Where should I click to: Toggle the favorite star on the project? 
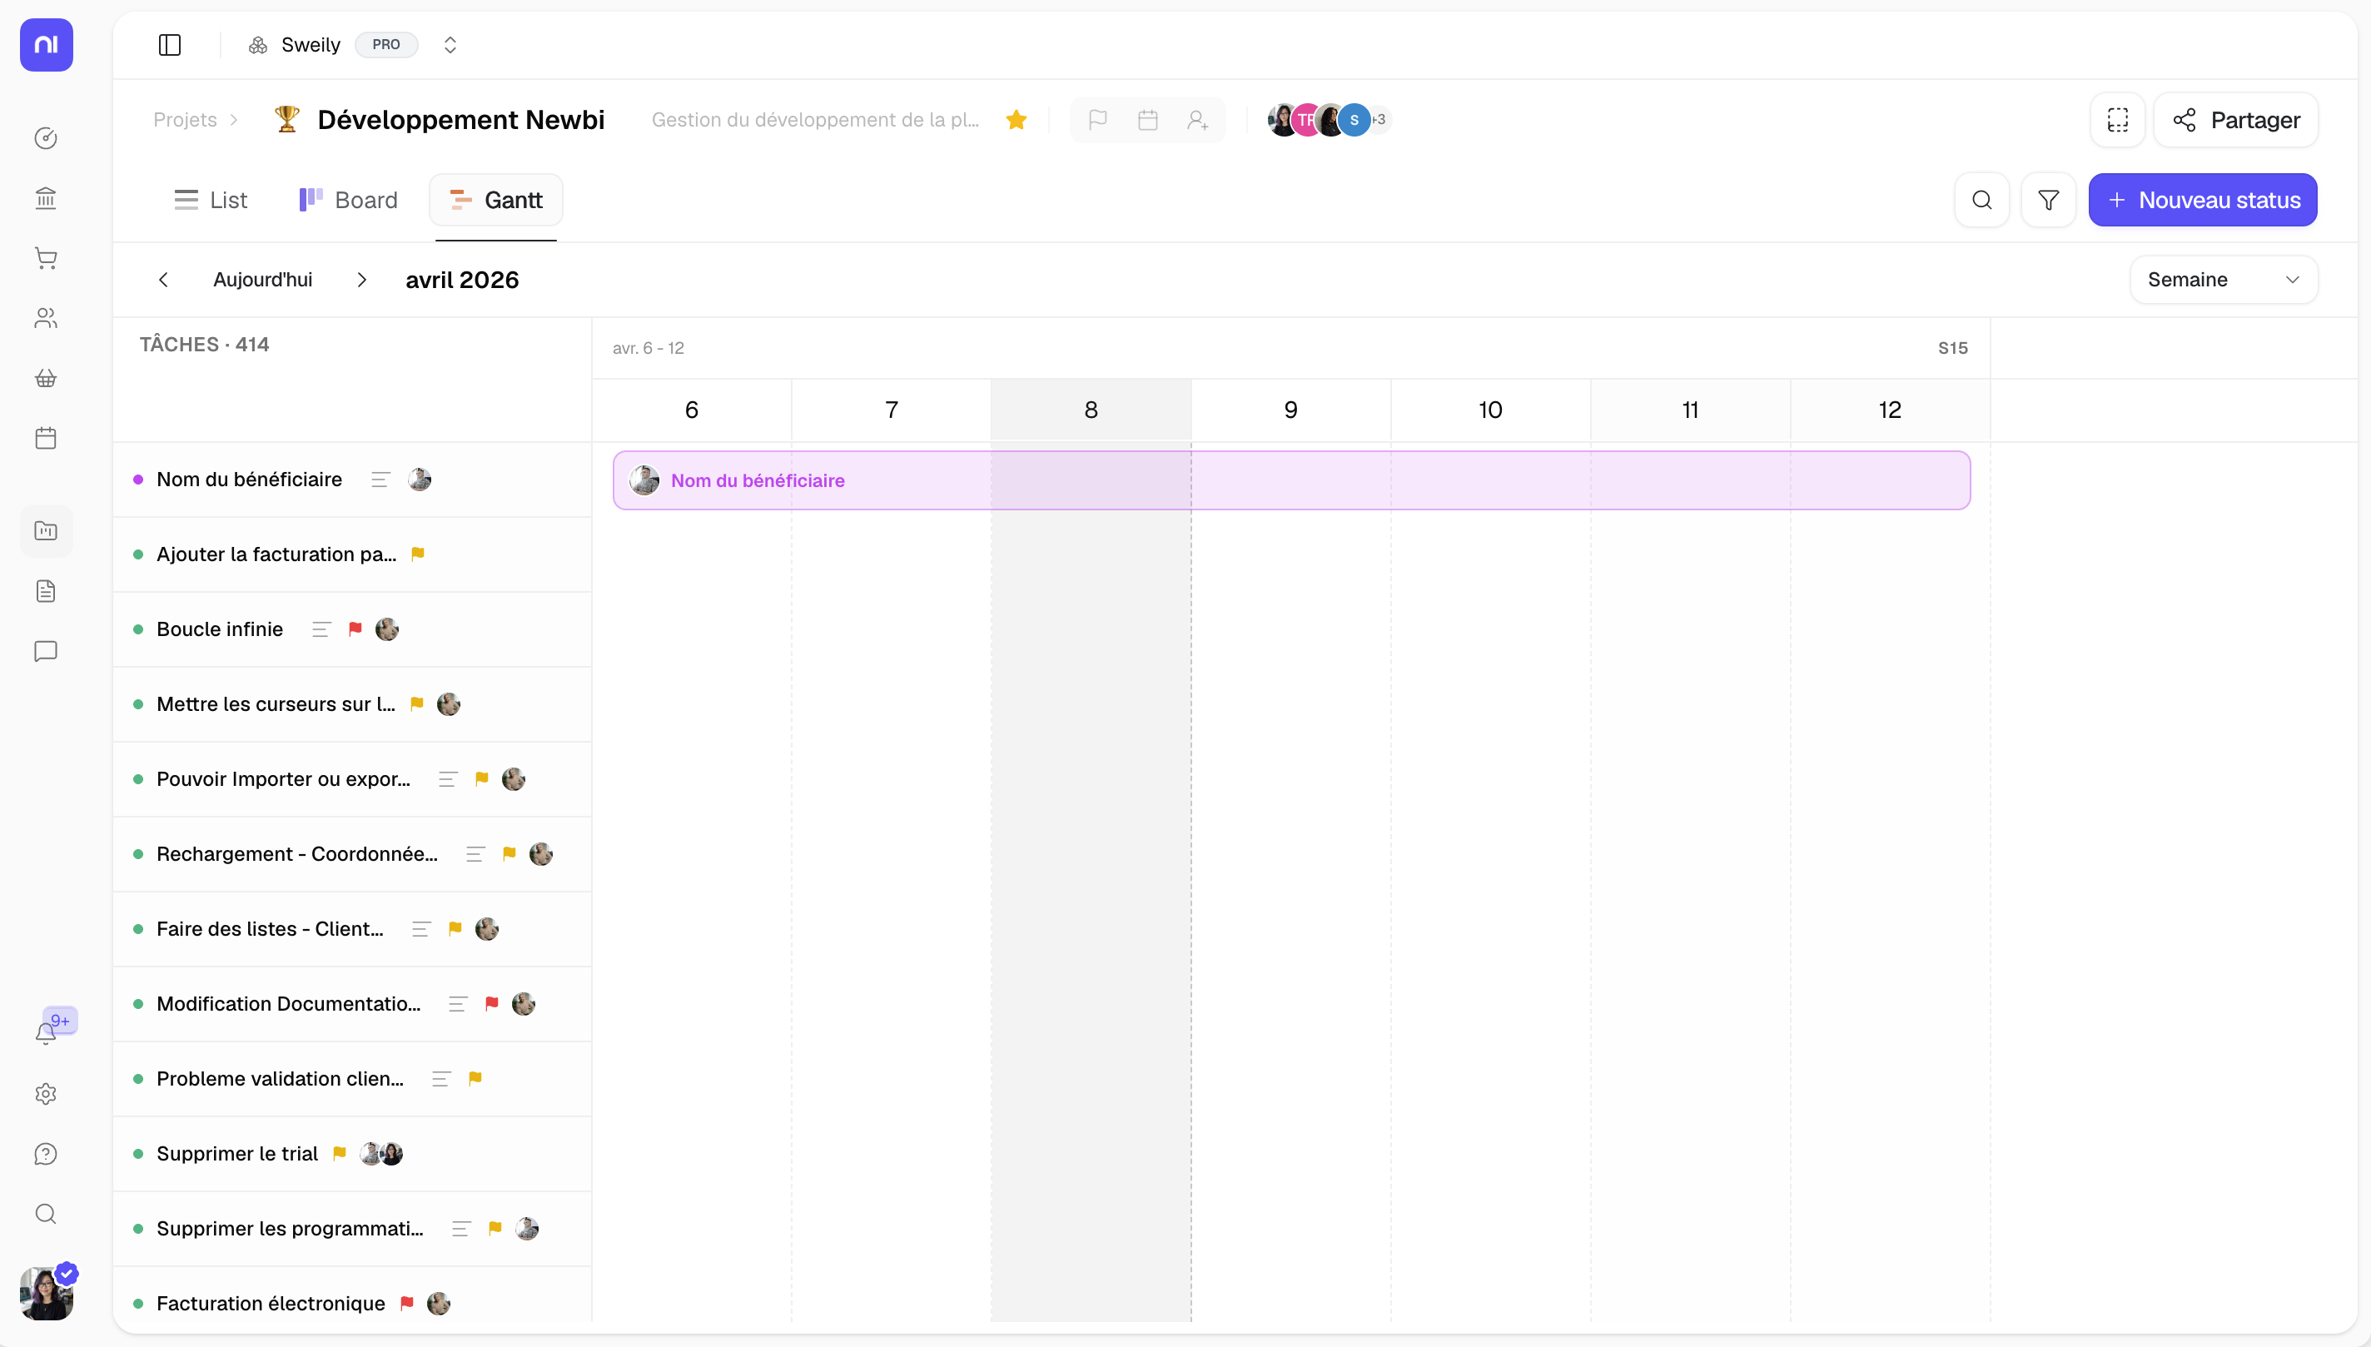point(1016,120)
